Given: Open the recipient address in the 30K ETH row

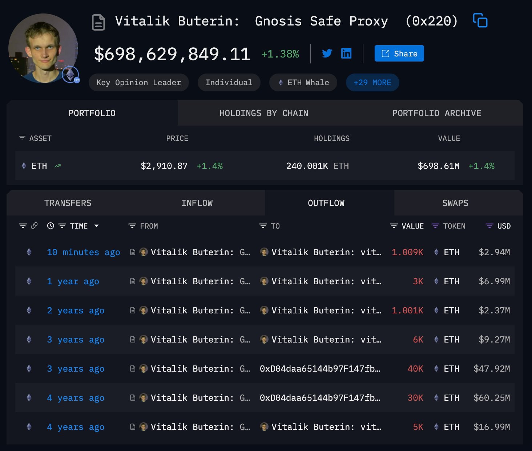Looking at the screenshot, I should pyautogui.click(x=320, y=398).
